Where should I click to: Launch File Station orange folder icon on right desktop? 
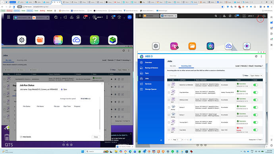click(192, 46)
